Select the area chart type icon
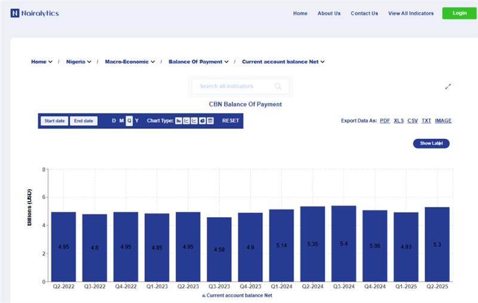Screen dimensions: 478x303 (194, 120)
